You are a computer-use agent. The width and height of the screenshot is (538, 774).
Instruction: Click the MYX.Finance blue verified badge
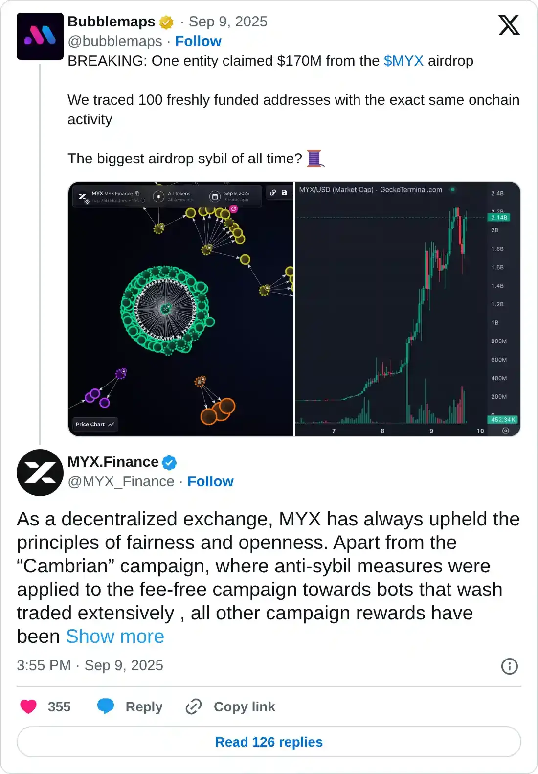(x=169, y=462)
